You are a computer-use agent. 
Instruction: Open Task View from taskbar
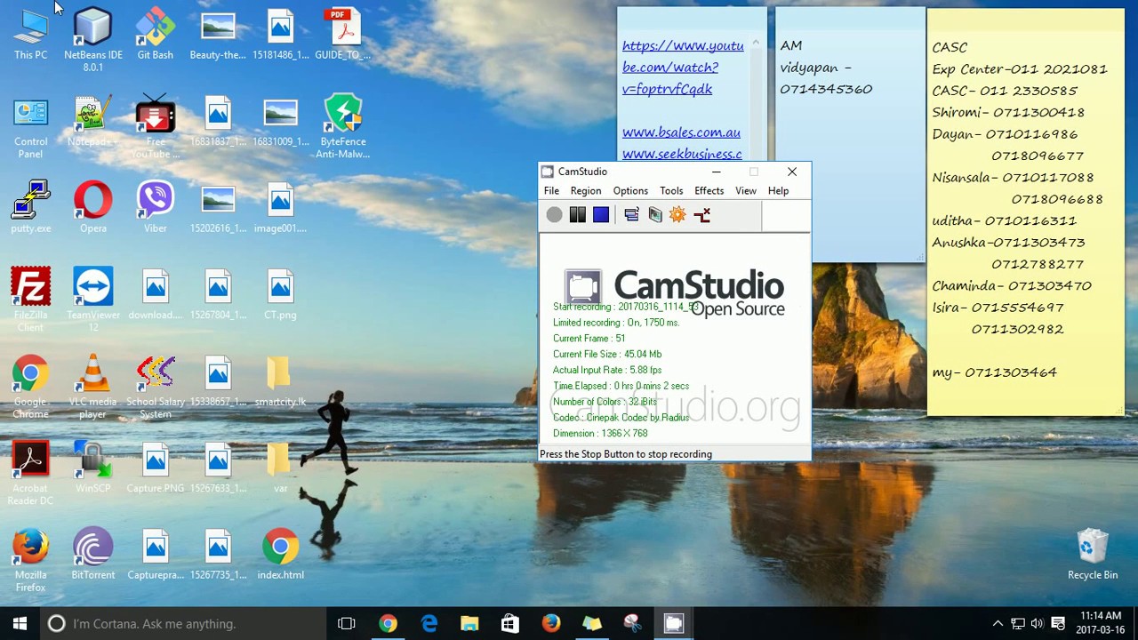tap(347, 624)
